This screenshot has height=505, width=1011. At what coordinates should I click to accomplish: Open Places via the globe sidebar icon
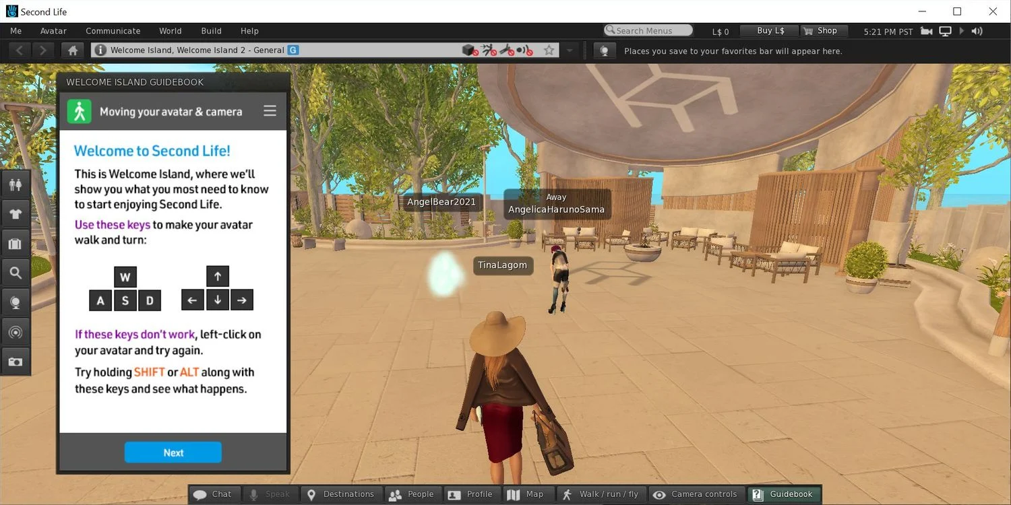coord(15,302)
